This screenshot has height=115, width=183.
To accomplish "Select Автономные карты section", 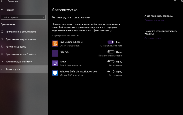I will (x=24, y=47).
